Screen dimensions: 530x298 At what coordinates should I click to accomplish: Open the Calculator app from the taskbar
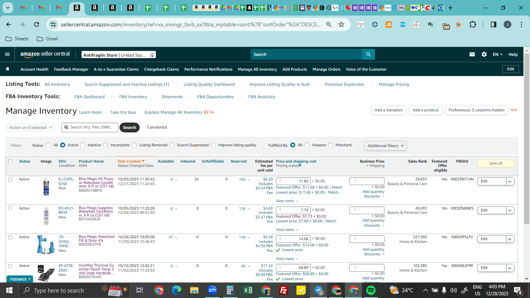[230, 290]
